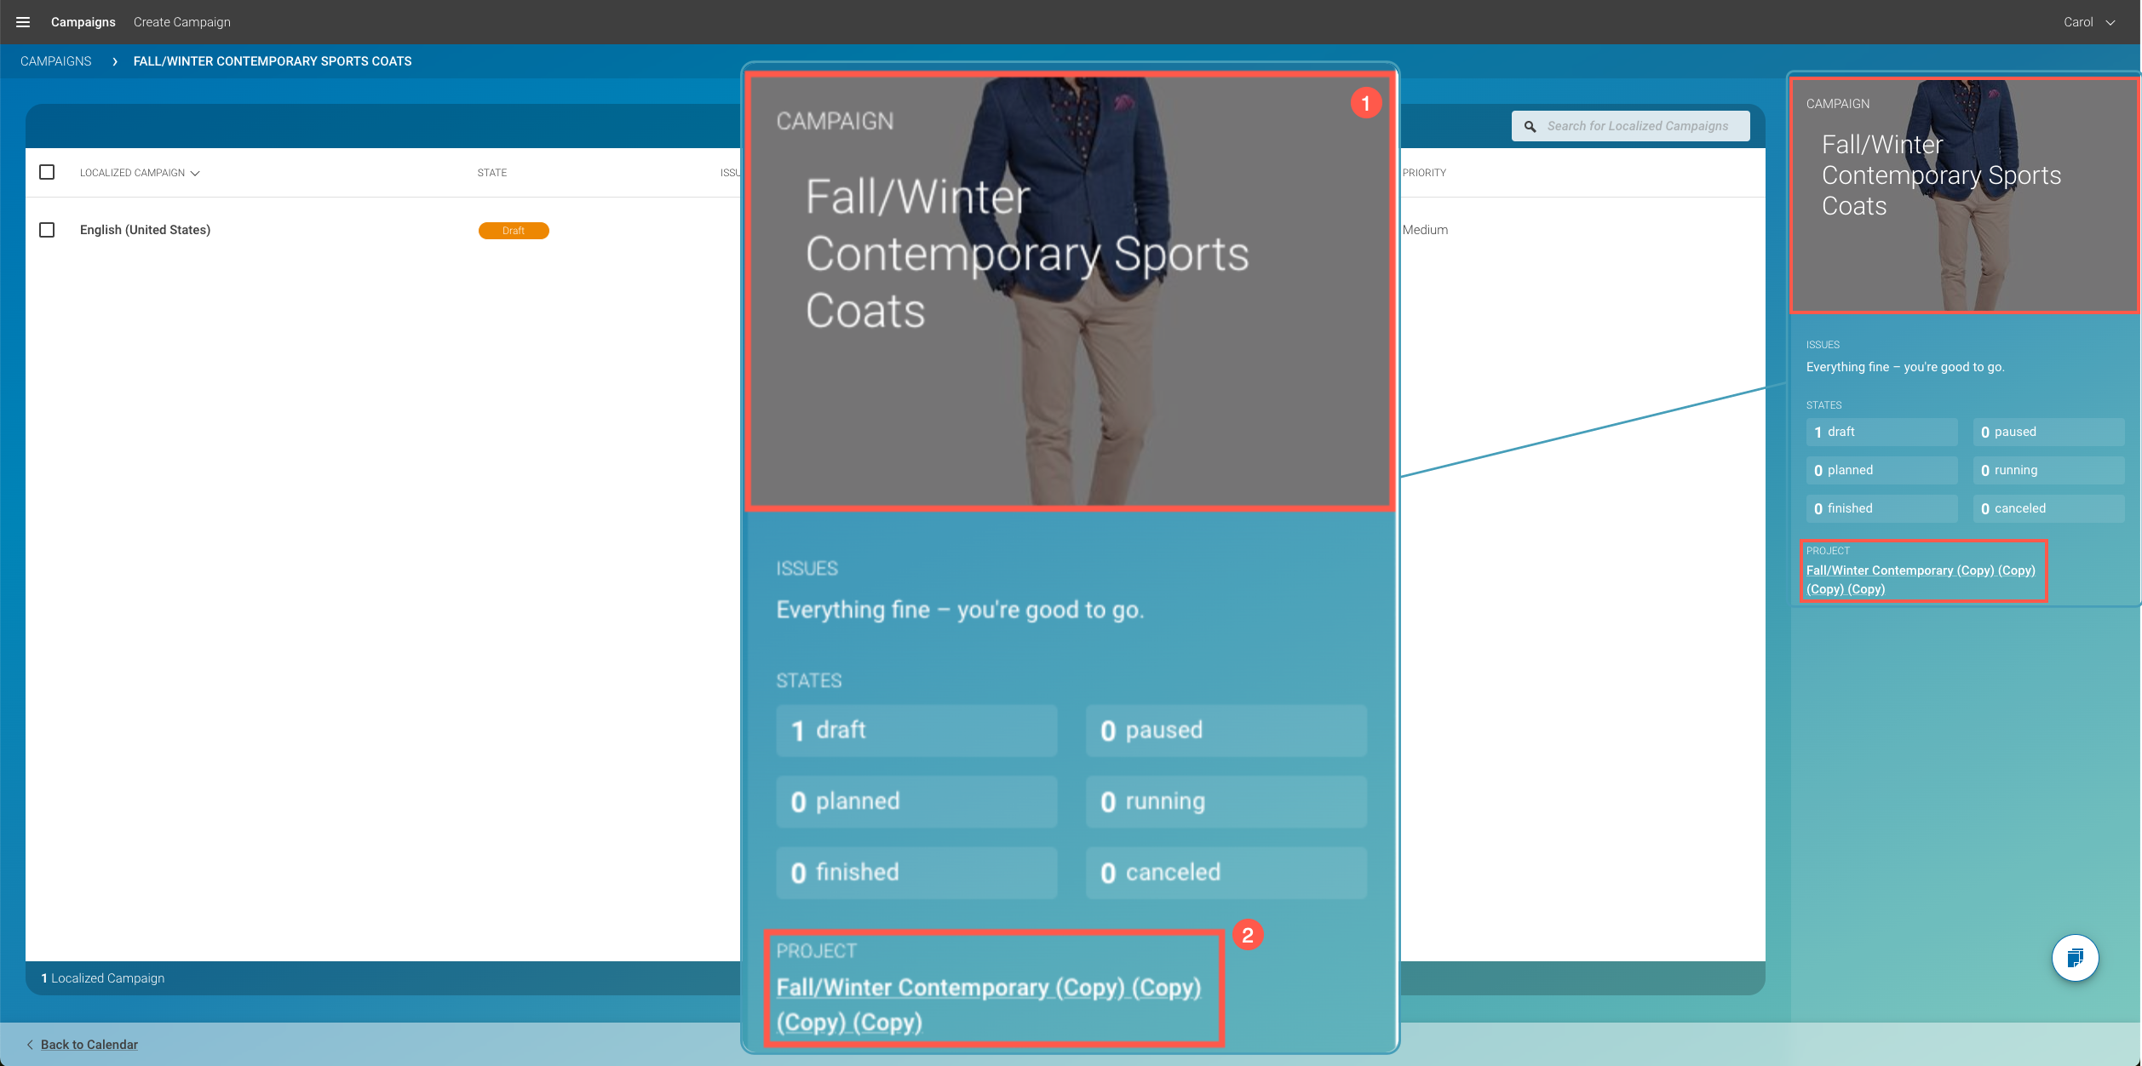Open the English (United States) localized campaign
The image size is (2142, 1066).
145,230
